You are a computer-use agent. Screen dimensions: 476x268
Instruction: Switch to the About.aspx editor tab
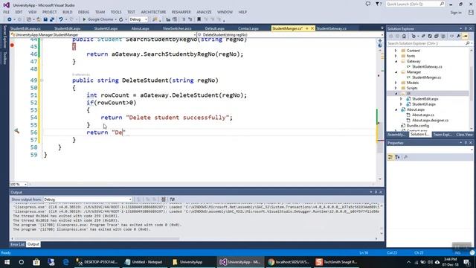pyautogui.click(x=141, y=28)
